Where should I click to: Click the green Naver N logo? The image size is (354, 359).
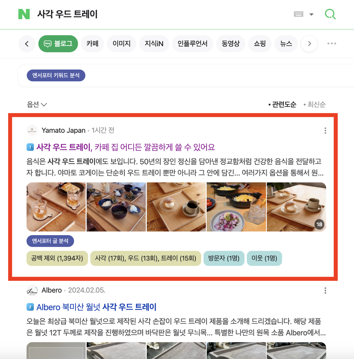pos(24,14)
